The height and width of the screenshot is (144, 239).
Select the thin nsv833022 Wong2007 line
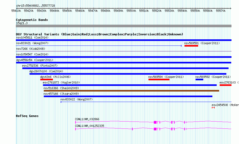coord(145,102)
